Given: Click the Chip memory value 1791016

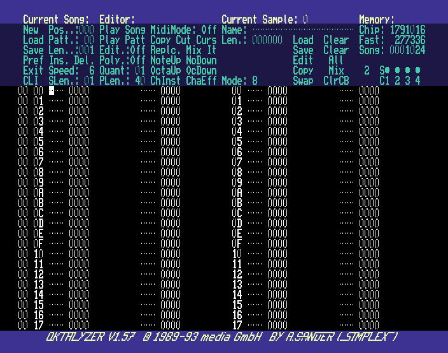Looking at the screenshot, I should coord(407,30).
